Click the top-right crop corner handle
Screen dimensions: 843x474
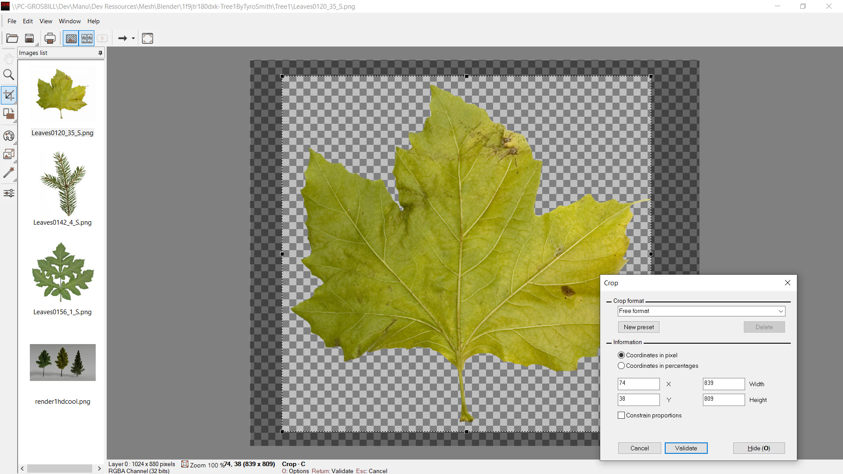651,76
